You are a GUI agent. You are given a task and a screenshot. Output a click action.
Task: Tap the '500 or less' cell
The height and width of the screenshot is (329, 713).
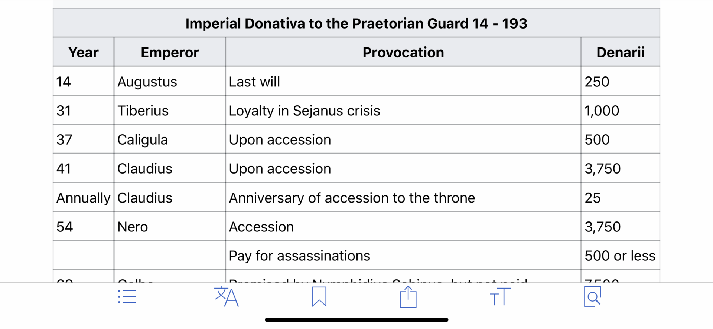[x=621, y=256]
